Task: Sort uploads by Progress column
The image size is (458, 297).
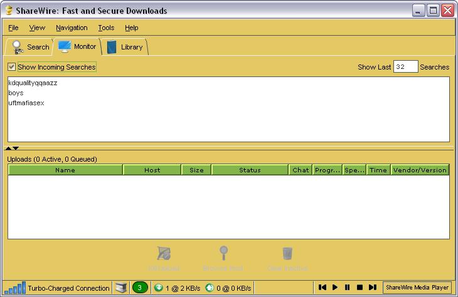Action: click(x=328, y=170)
